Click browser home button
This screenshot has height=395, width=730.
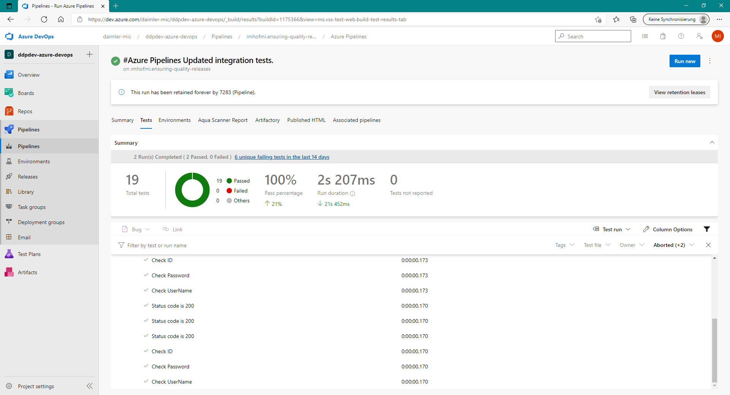coord(61,19)
